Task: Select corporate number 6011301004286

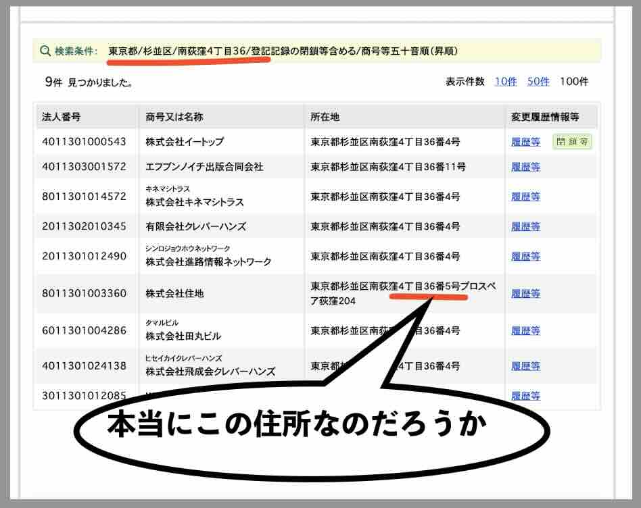Action: [x=84, y=330]
